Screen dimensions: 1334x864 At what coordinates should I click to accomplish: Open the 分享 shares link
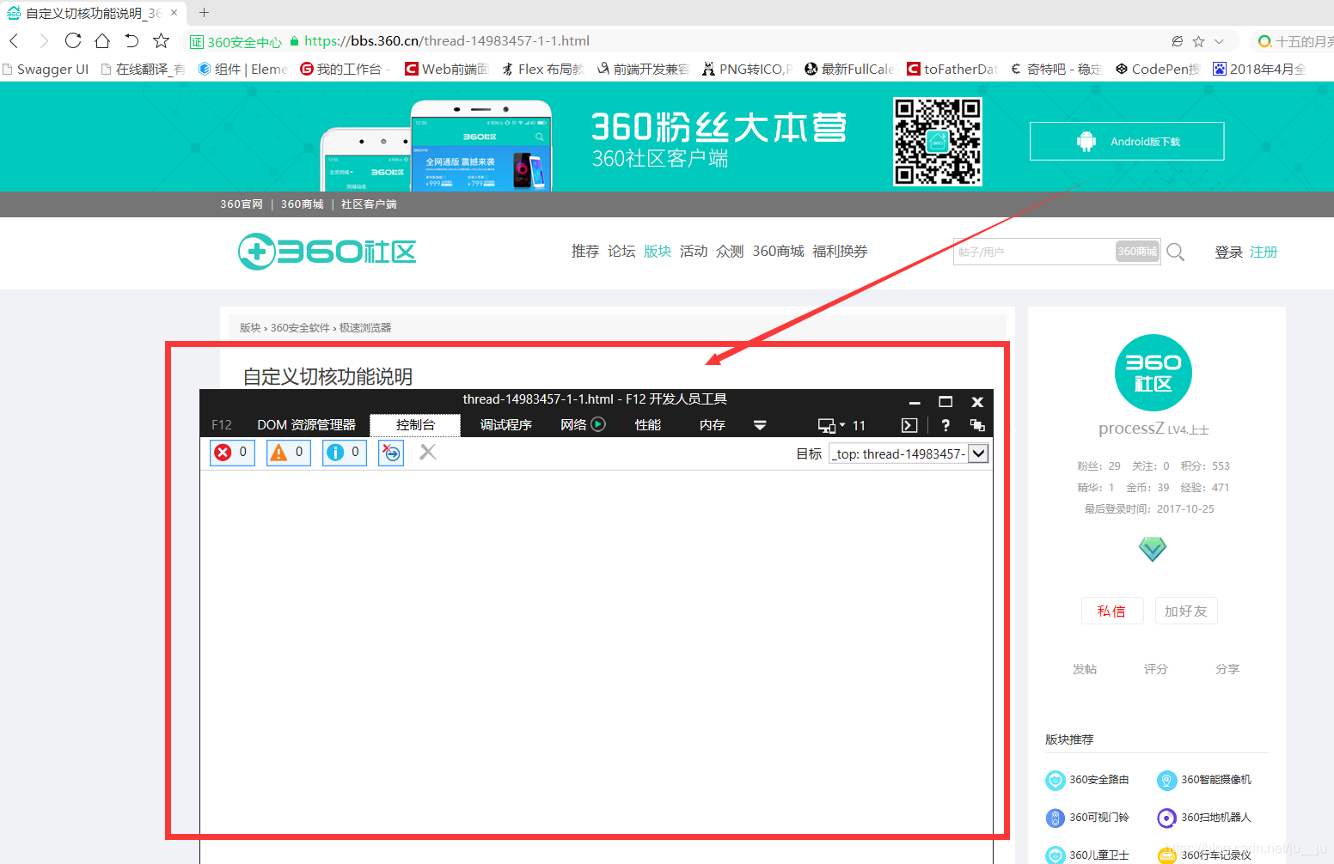[x=1227, y=669]
